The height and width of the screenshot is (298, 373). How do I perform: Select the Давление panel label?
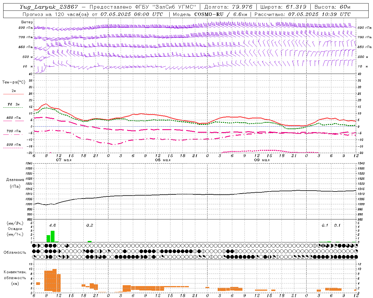(x=15, y=180)
